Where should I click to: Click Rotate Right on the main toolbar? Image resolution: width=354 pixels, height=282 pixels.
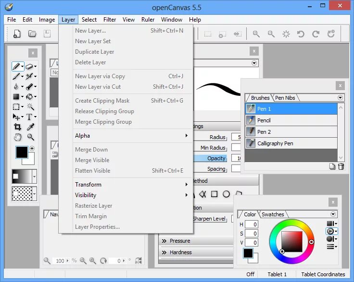click(316, 34)
